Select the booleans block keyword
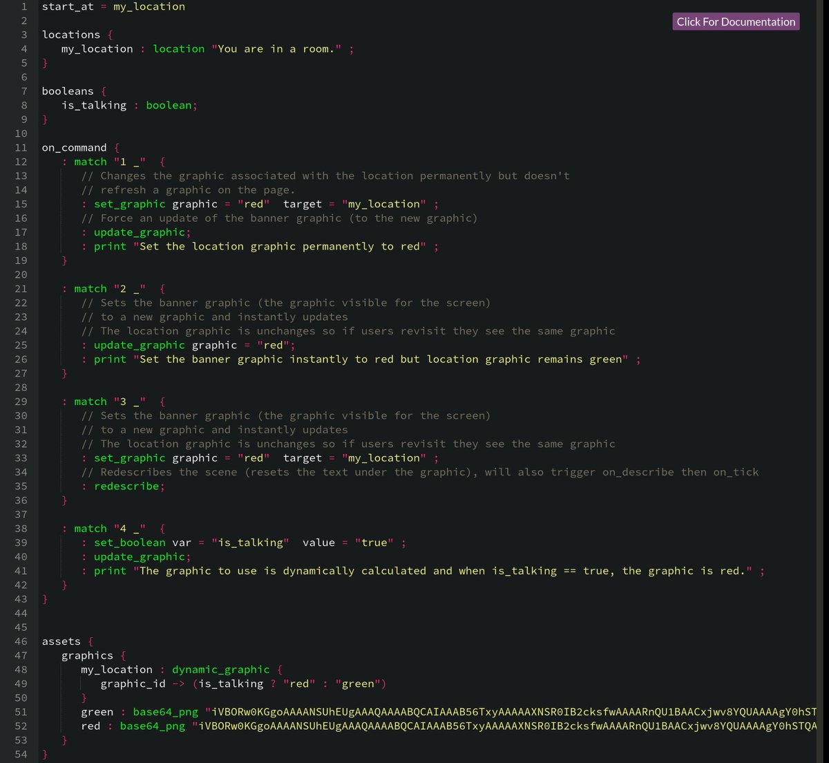Screen dimensions: 829x763 coord(68,91)
